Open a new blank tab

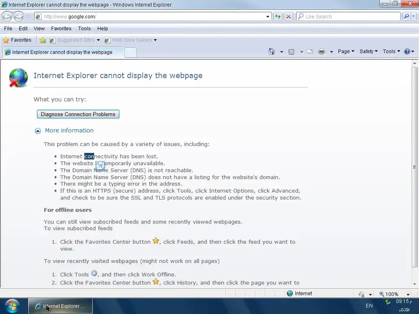(131, 53)
